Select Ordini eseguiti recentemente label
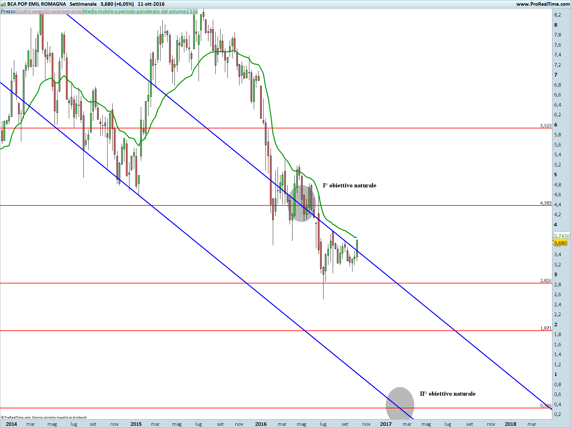571x428 pixels. (49, 11)
